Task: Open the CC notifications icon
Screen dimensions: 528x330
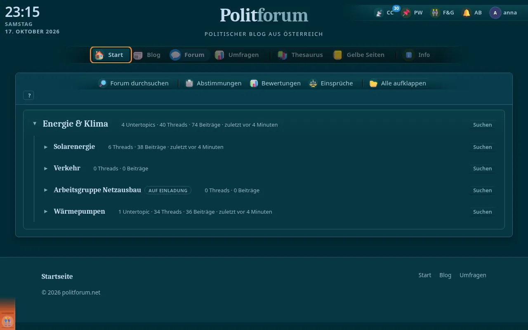Action: pyautogui.click(x=379, y=13)
